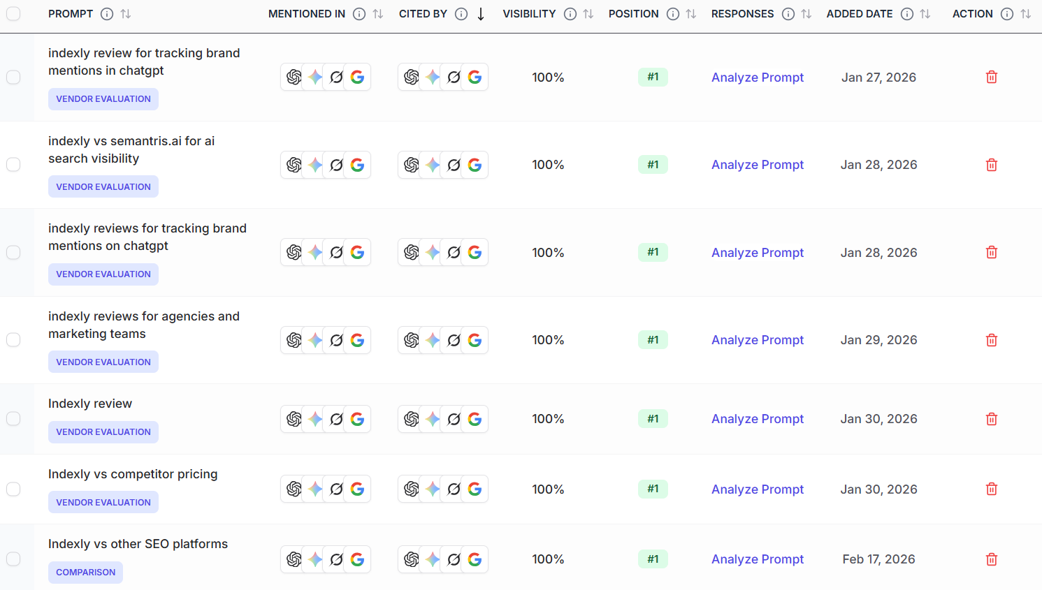Show info tooltip for PROMPT column
Image resolution: width=1042 pixels, height=590 pixels.
107,14
